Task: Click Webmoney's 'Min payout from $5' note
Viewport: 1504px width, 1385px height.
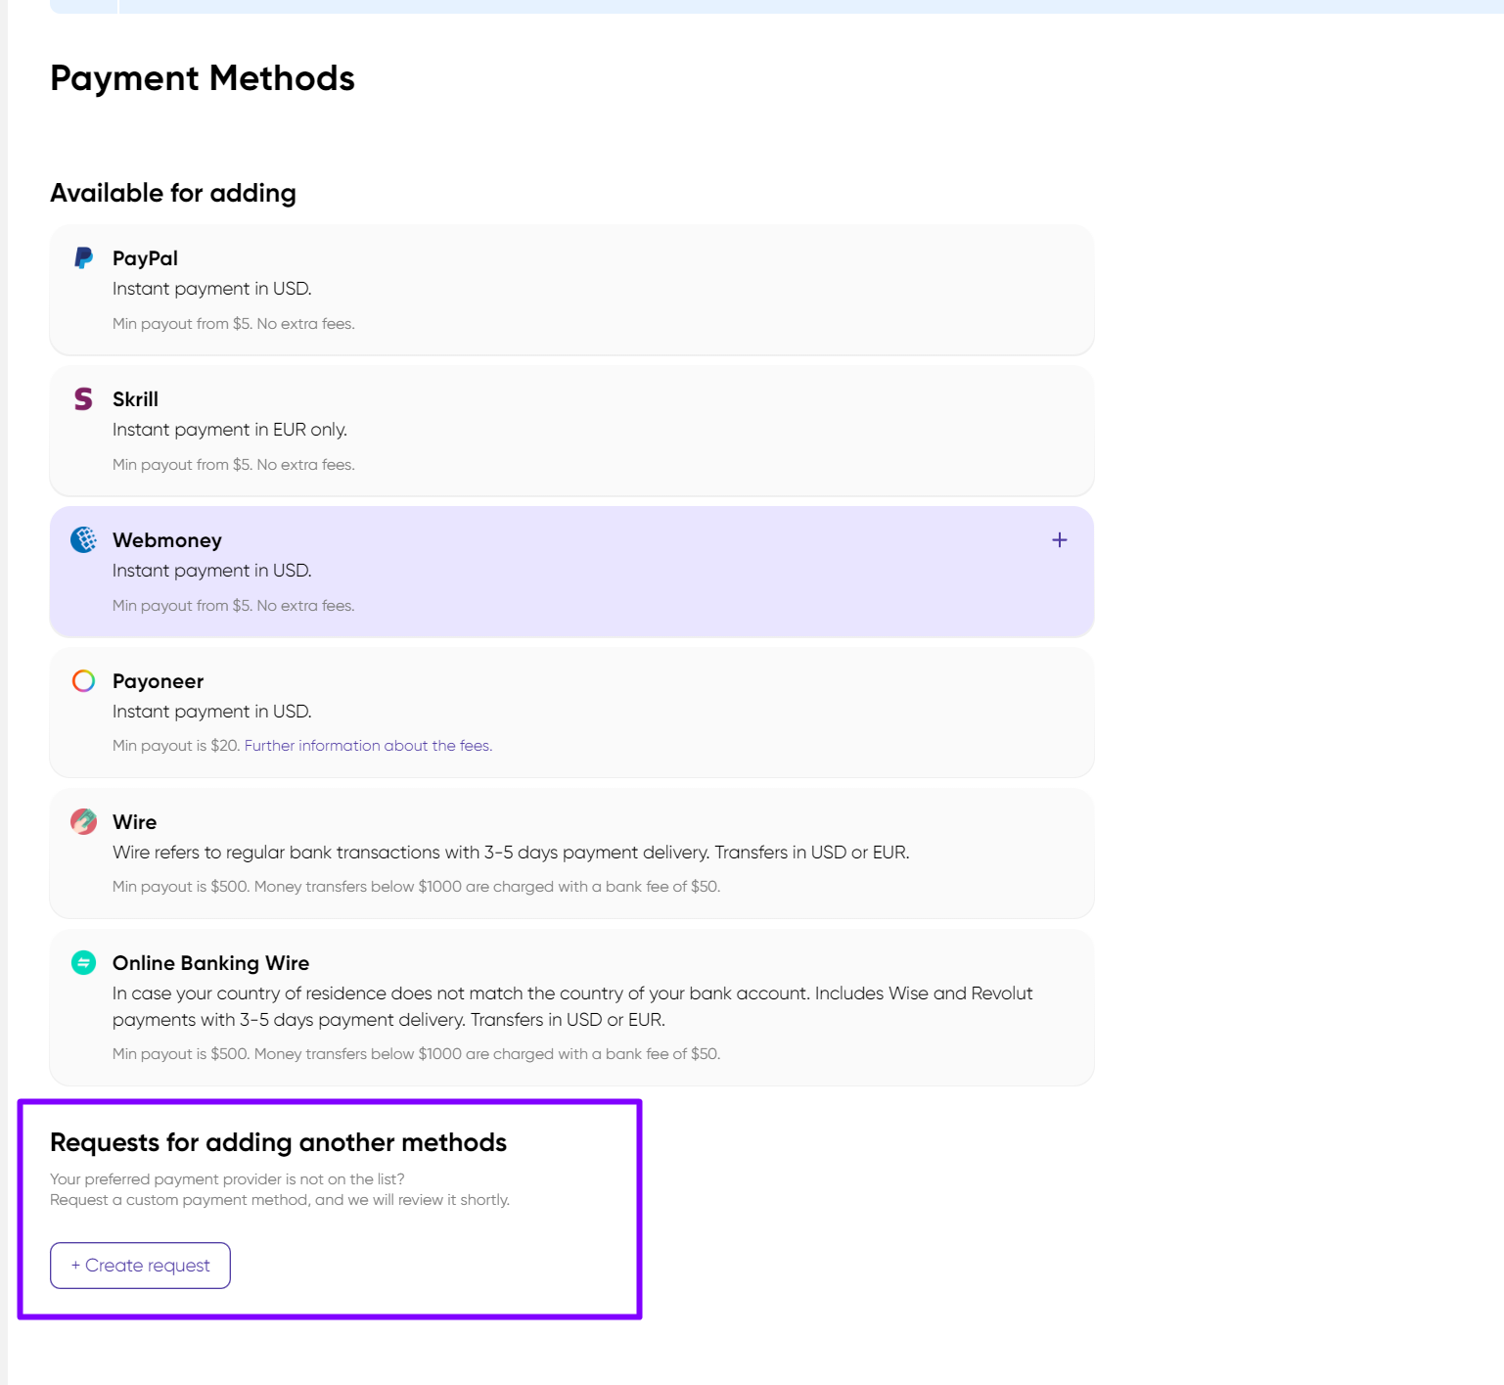Action: 233,606
